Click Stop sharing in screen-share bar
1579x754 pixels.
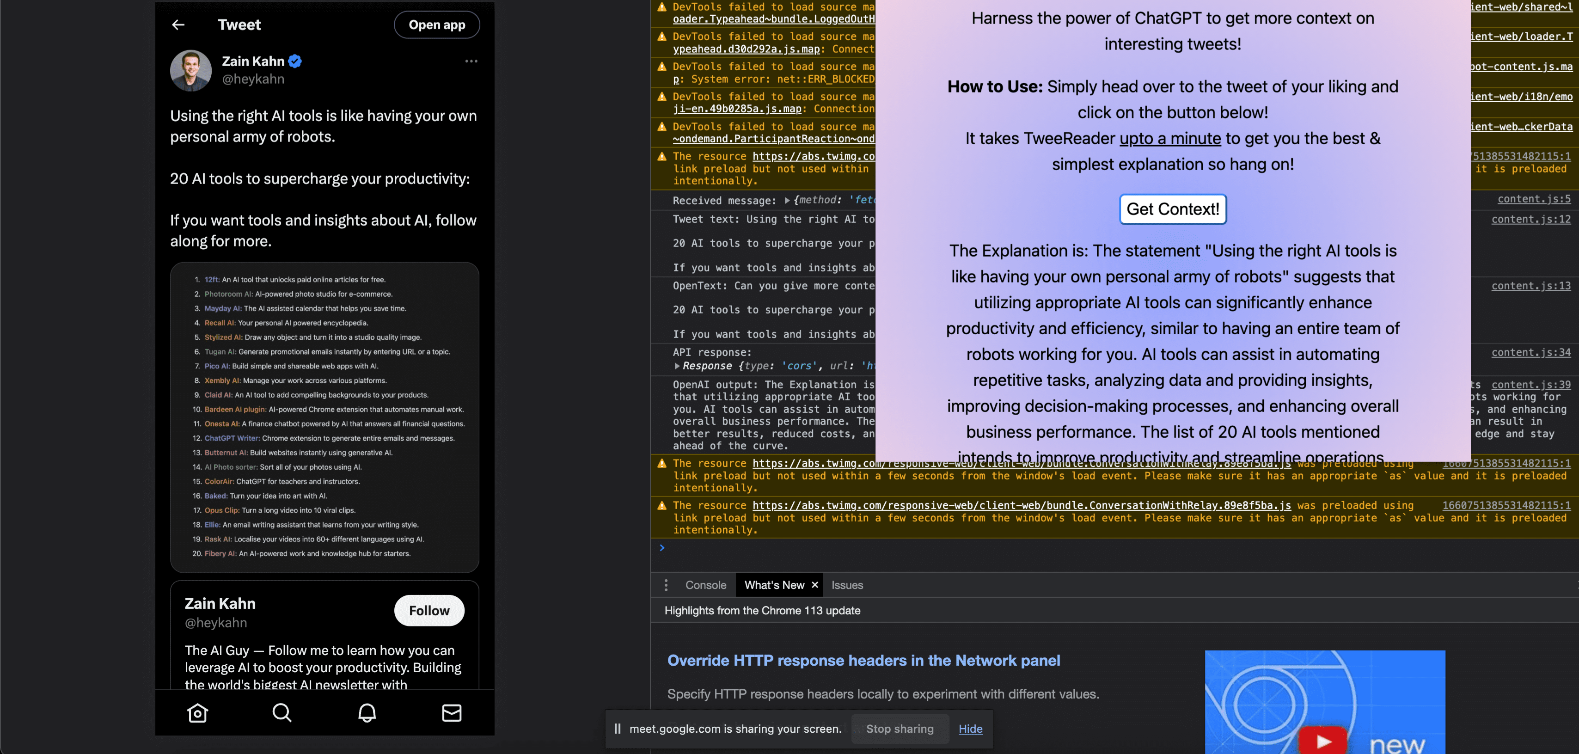click(899, 729)
